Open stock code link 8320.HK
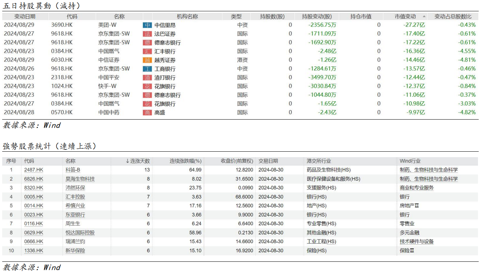The width and height of the screenshot is (482, 276). click(34, 188)
